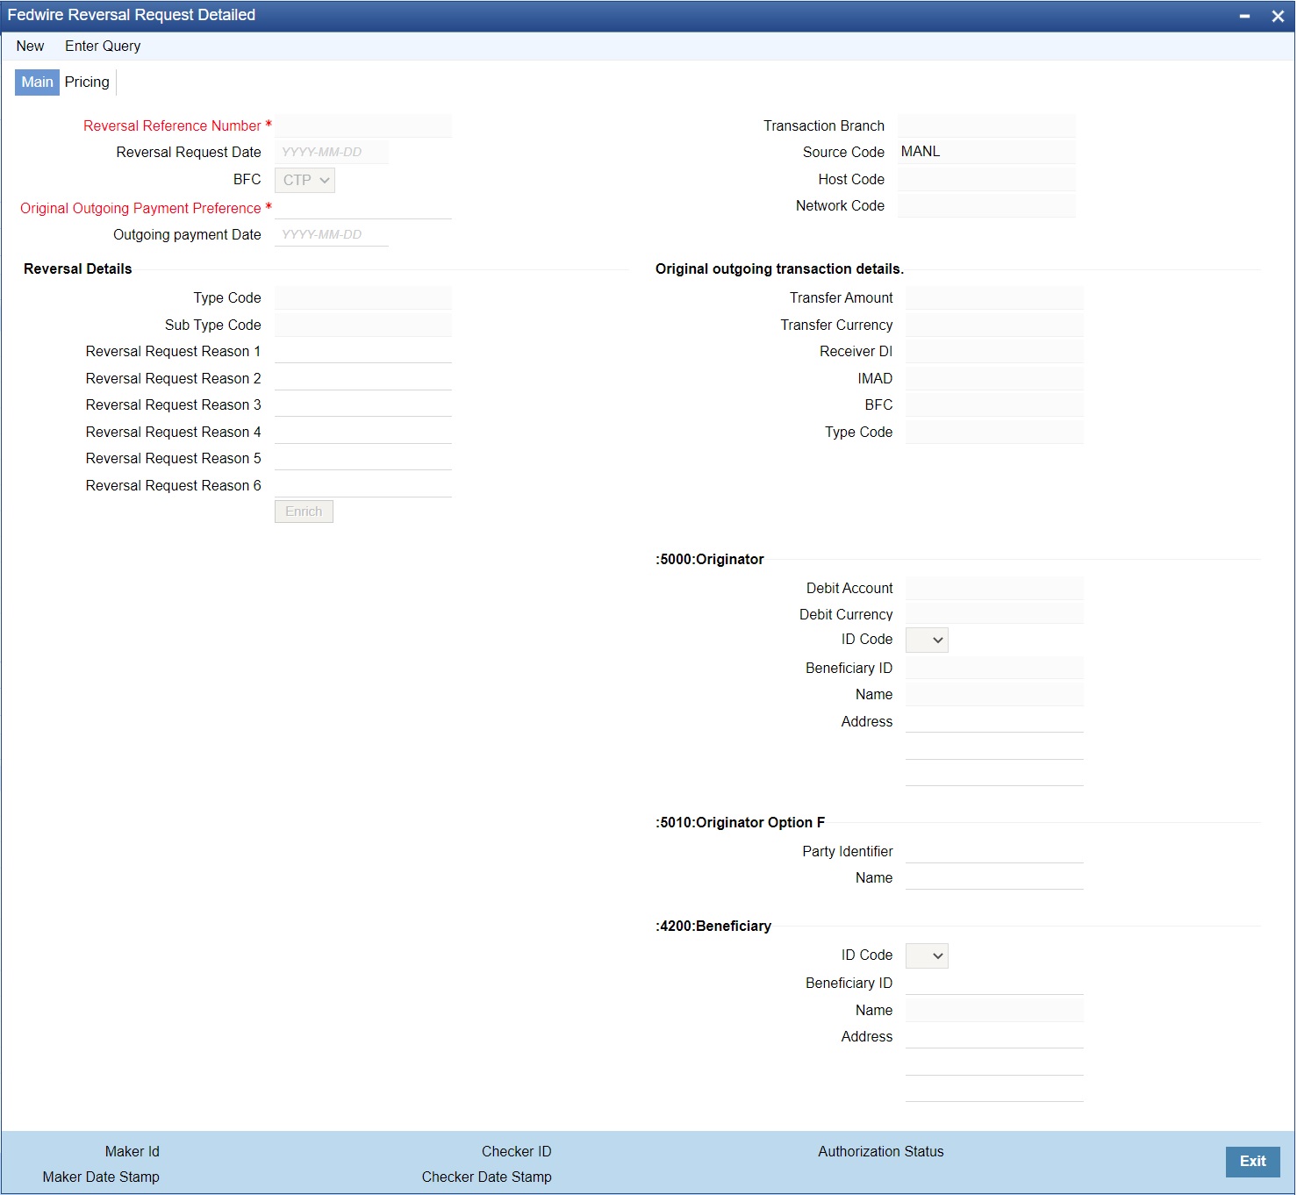The image size is (1297, 1195).
Task: Click the Checker ID label
Action: tap(516, 1151)
